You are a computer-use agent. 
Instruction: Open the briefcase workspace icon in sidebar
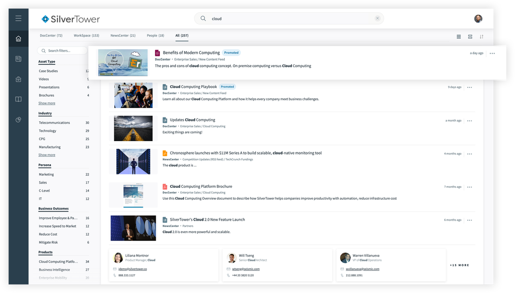(x=18, y=79)
